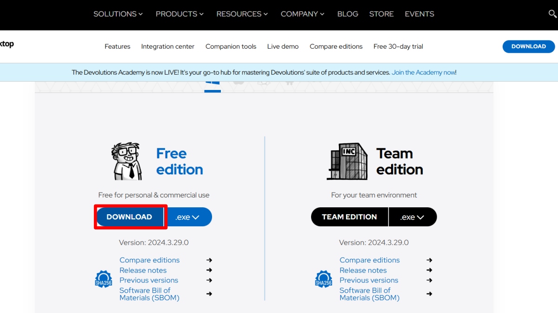Click the Free edition mascot illustration

pyautogui.click(x=126, y=161)
